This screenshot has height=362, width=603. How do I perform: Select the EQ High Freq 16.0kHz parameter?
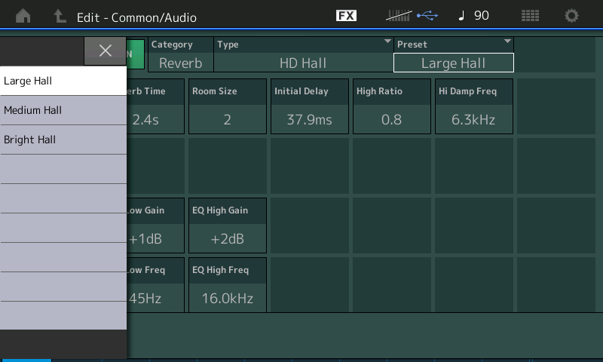(228, 285)
